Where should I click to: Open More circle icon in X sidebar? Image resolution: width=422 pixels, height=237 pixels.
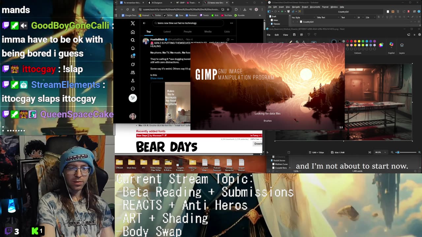pos(133,89)
